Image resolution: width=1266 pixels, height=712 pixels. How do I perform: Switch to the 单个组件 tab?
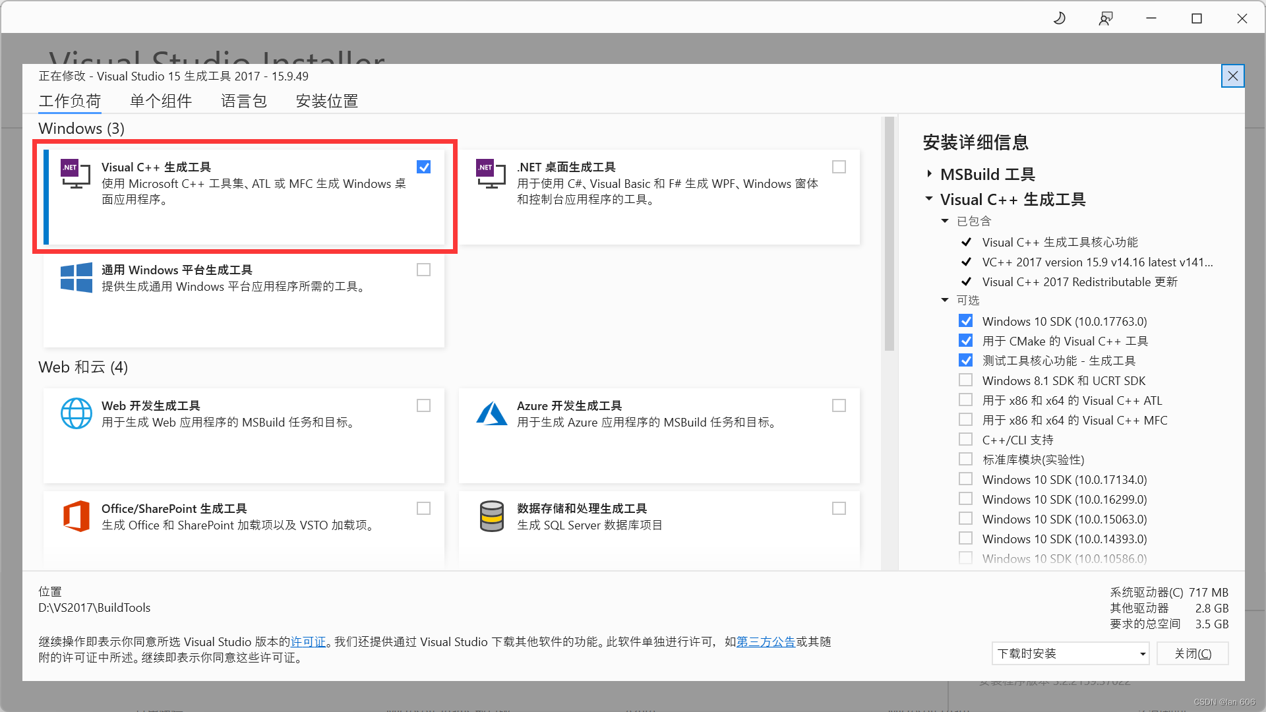coord(161,101)
